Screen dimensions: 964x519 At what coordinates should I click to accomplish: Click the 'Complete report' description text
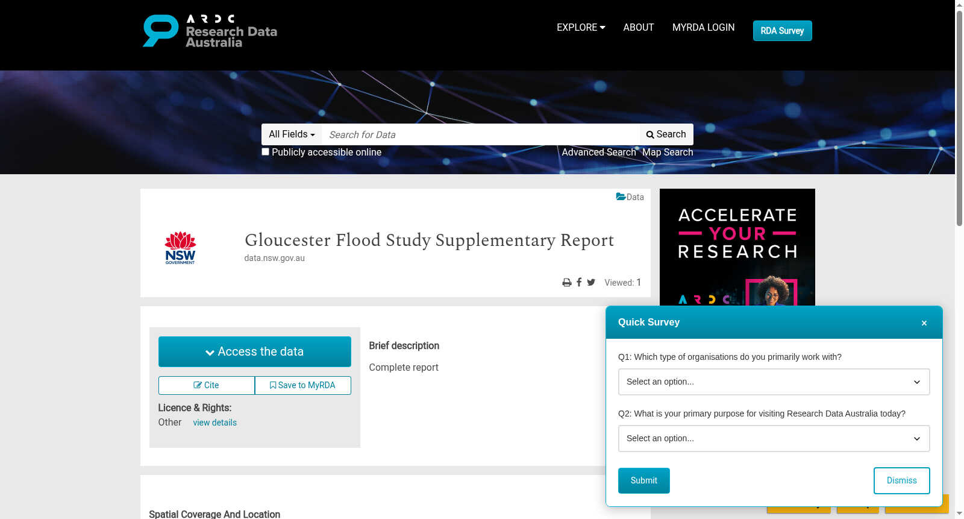pos(404,368)
